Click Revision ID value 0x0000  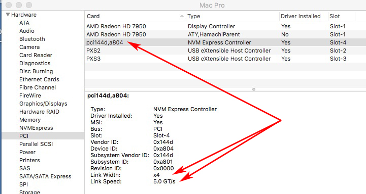[x=163, y=168]
